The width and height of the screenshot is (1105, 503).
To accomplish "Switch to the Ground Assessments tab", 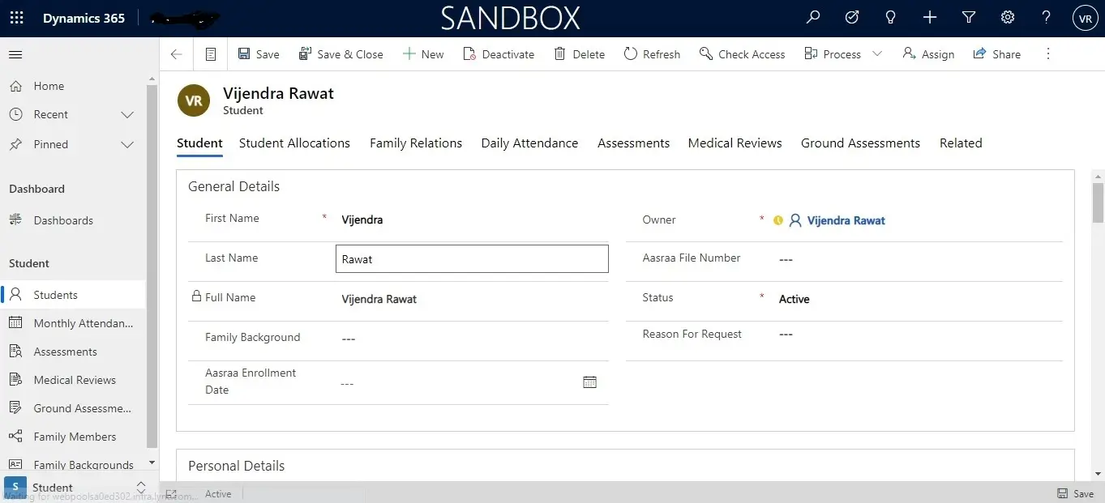I will click(x=860, y=143).
